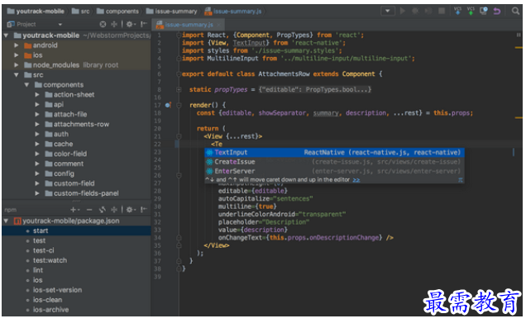Open the run configuration dropdown
The width and height of the screenshot is (526, 328).
click(387, 11)
